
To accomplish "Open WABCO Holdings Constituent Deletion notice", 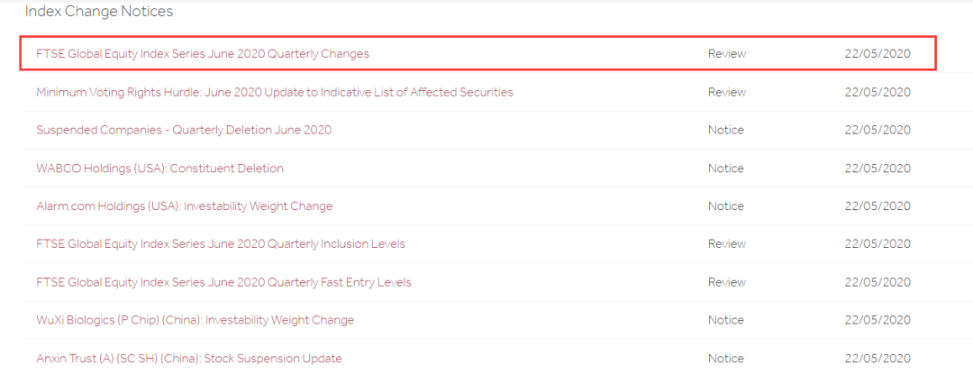I will click(159, 169).
